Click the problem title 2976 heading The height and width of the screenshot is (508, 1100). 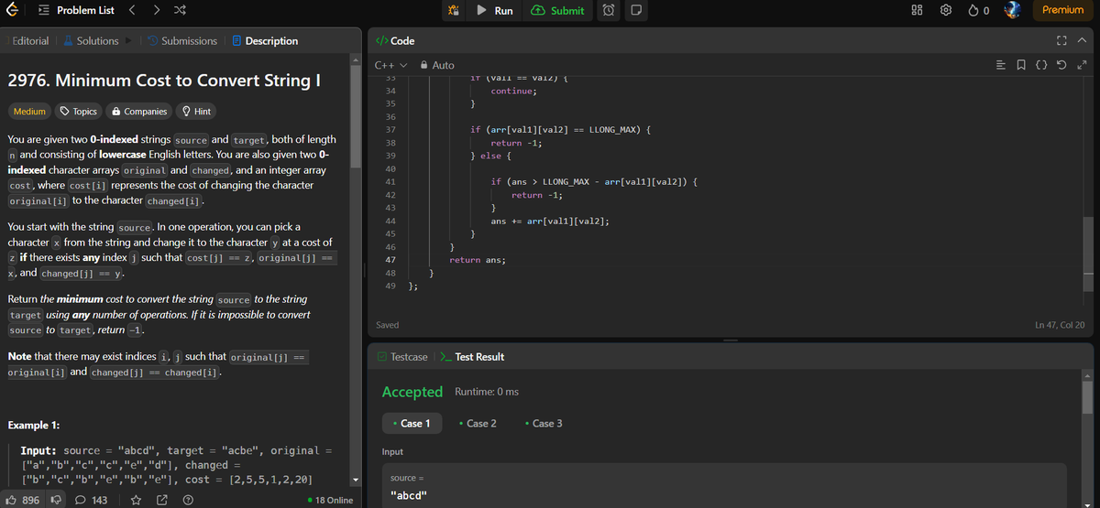pyautogui.click(x=163, y=81)
